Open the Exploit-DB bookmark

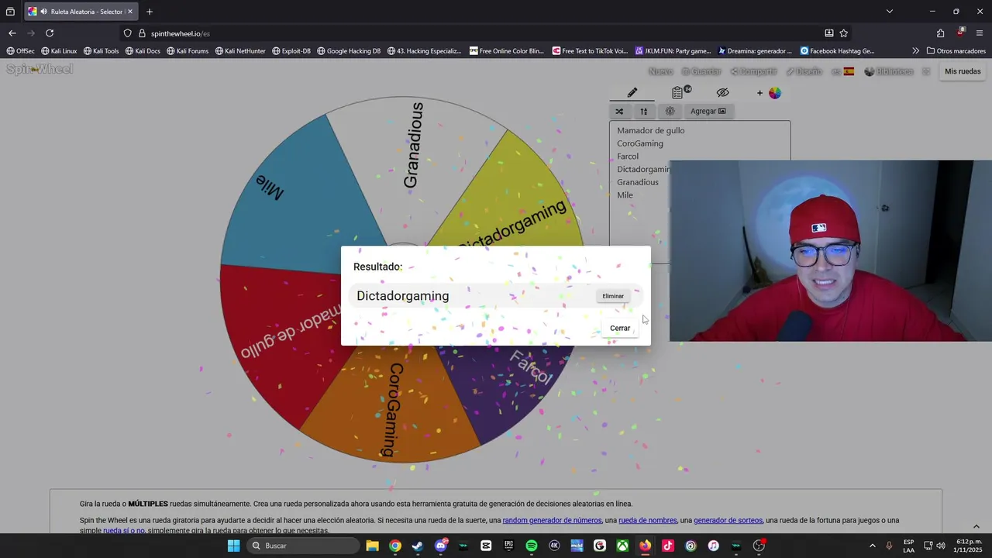[291, 51]
